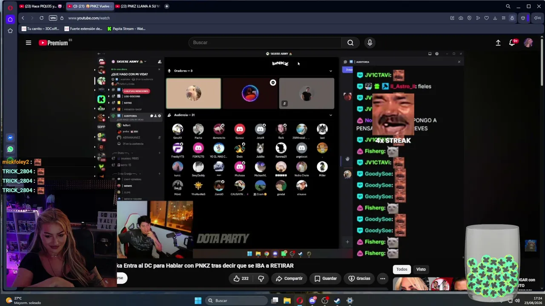This screenshot has width=545, height=306.
Task: Select the gray speaker tile in Oradores
Action: coord(307,93)
